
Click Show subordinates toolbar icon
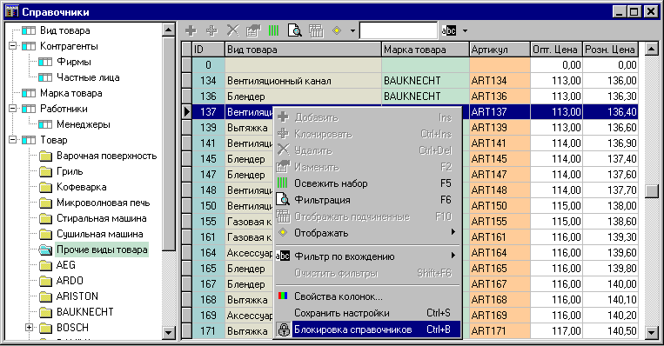[316, 30]
